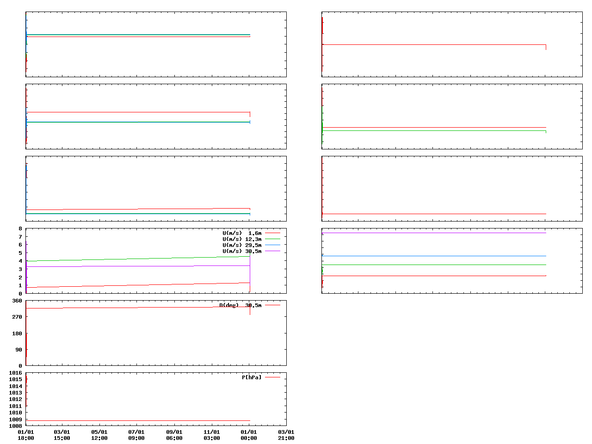Click the '1011' pressure axis tick label

16,406
